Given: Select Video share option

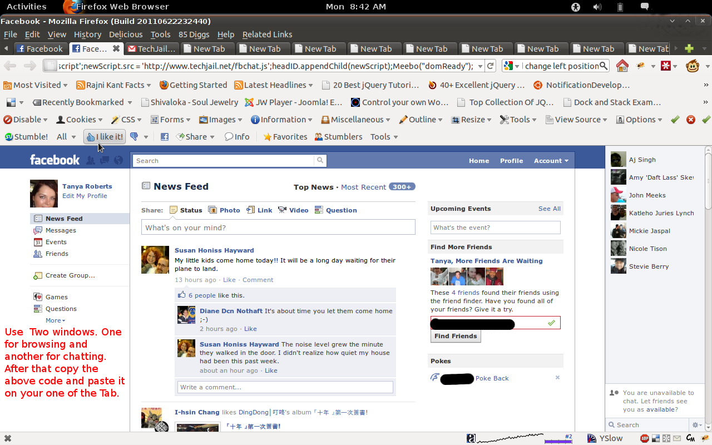Looking at the screenshot, I should click(x=293, y=210).
